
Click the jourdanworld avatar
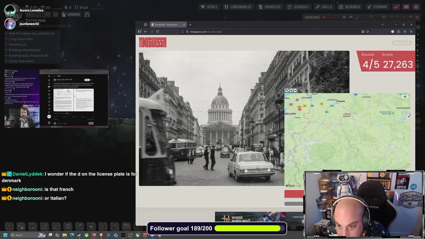(x=10, y=24)
